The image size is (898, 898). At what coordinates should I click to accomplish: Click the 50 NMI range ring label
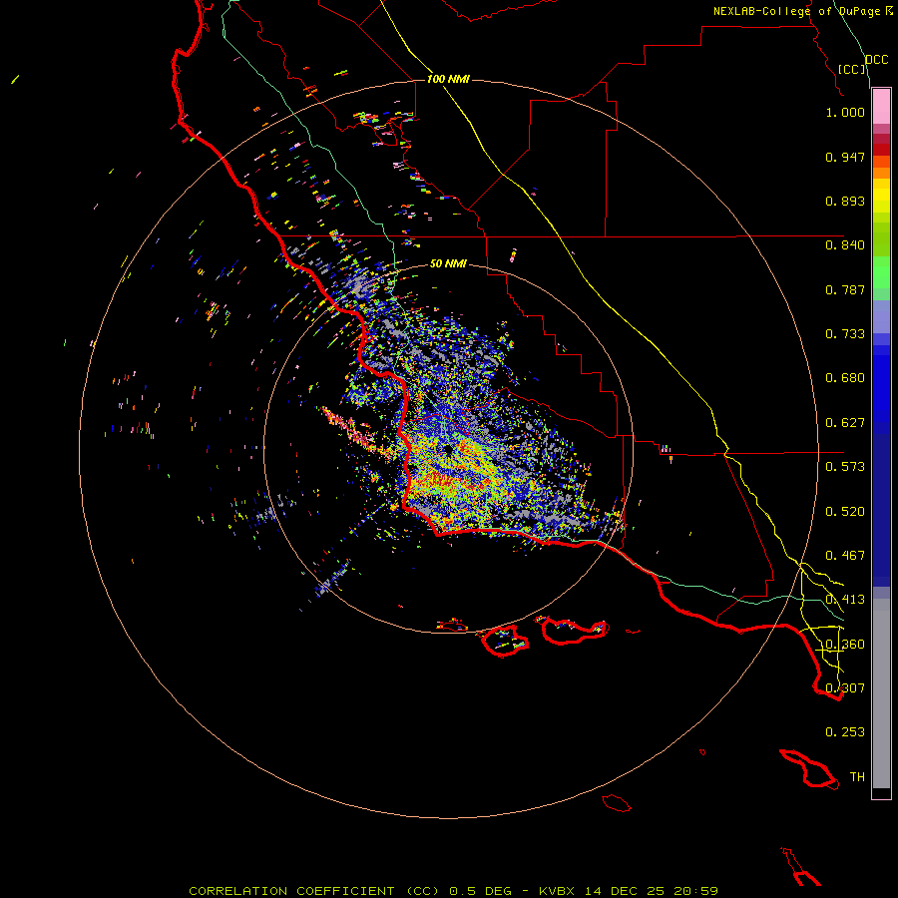coord(448,263)
